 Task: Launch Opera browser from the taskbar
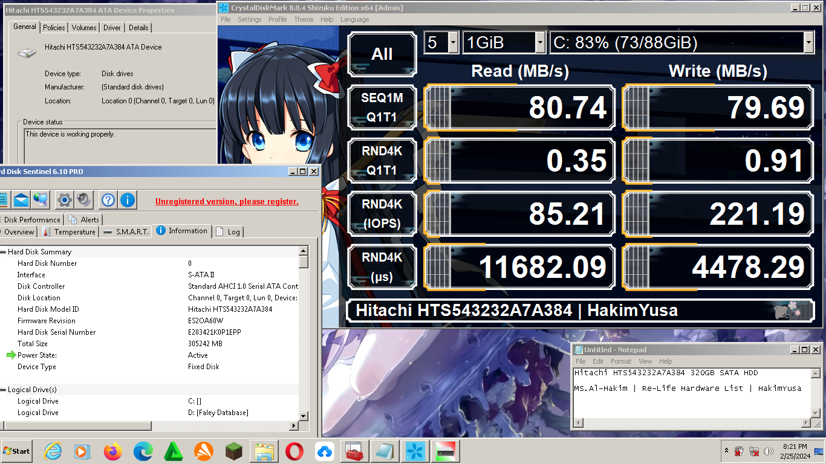coord(294,451)
